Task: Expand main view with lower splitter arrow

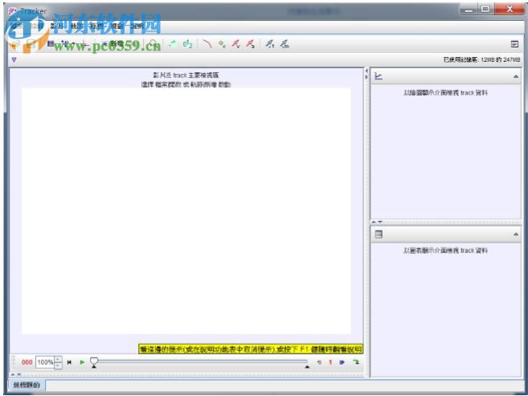Action: click(366, 77)
